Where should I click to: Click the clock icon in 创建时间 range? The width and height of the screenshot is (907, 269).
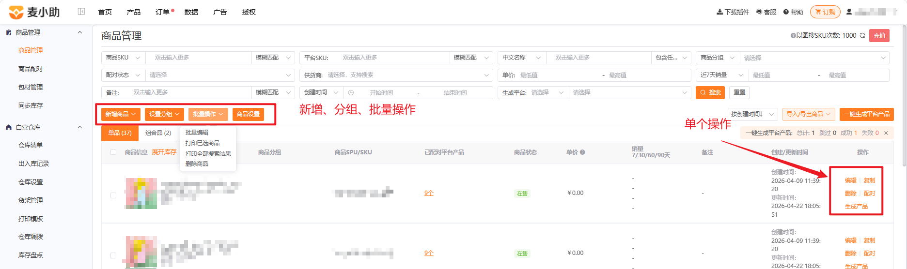click(351, 92)
